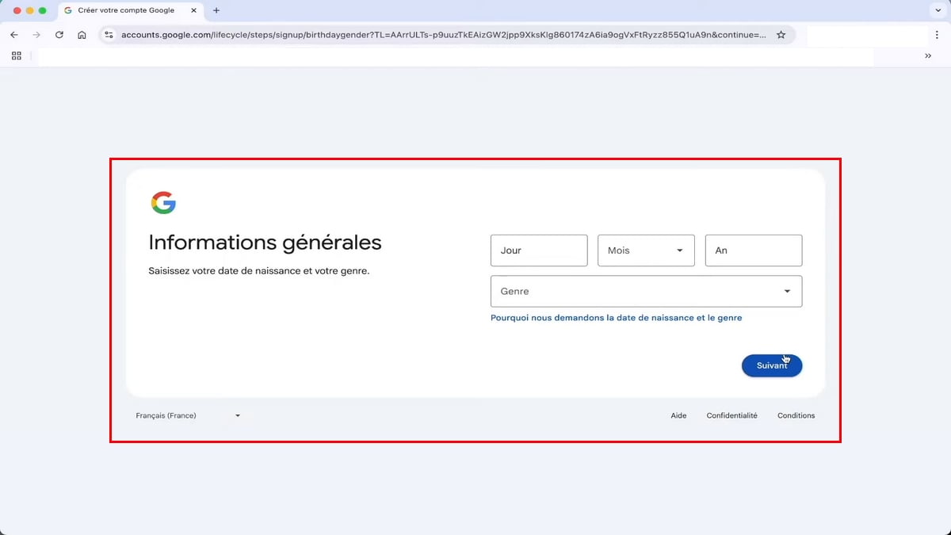This screenshot has width=951, height=535.
Task: Show hidden bookmarks with the double chevron
Action: click(928, 56)
